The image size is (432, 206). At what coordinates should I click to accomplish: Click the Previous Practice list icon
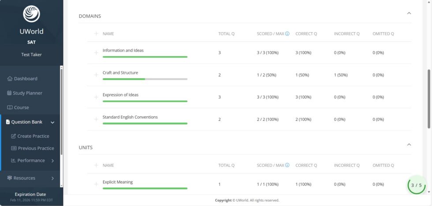click(x=14, y=148)
